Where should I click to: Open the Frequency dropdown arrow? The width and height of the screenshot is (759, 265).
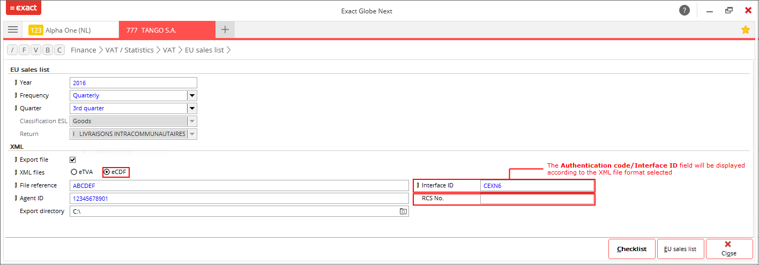192,95
